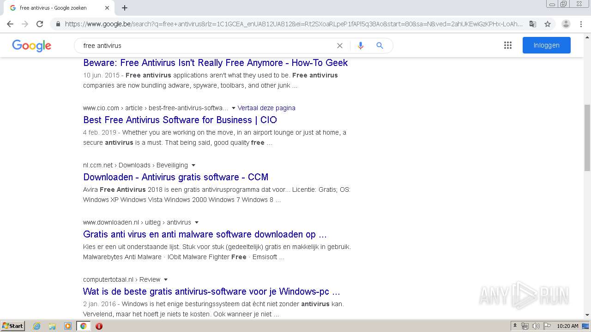591x332 pixels.
Task: Open Windows Start menu
Action: [x=13, y=326]
